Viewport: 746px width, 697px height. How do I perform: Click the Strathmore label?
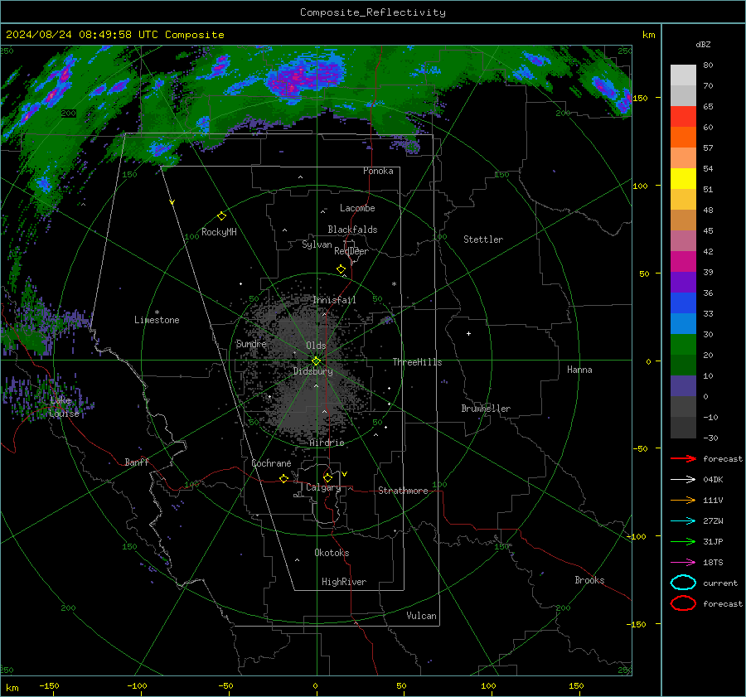pos(403,491)
